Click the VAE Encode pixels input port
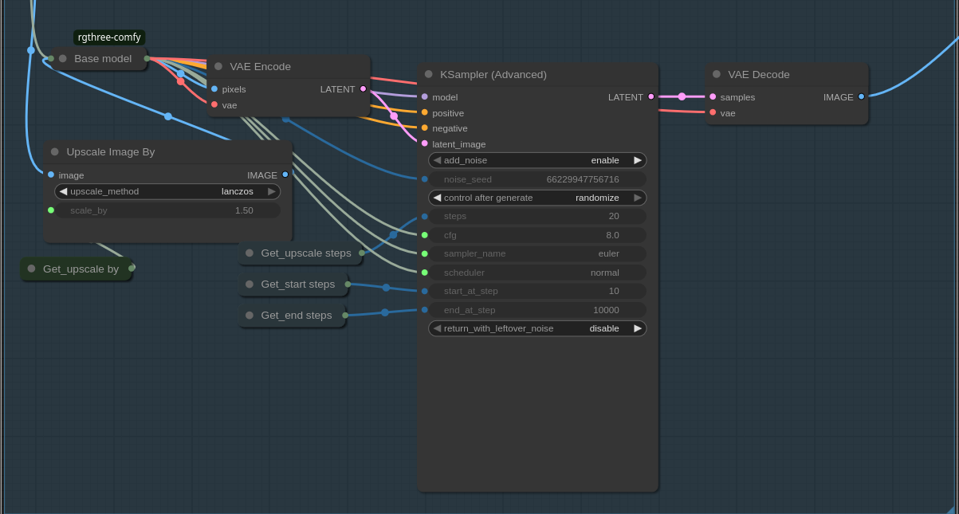Image resolution: width=959 pixels, height=514 pixels. pos(214,88)
